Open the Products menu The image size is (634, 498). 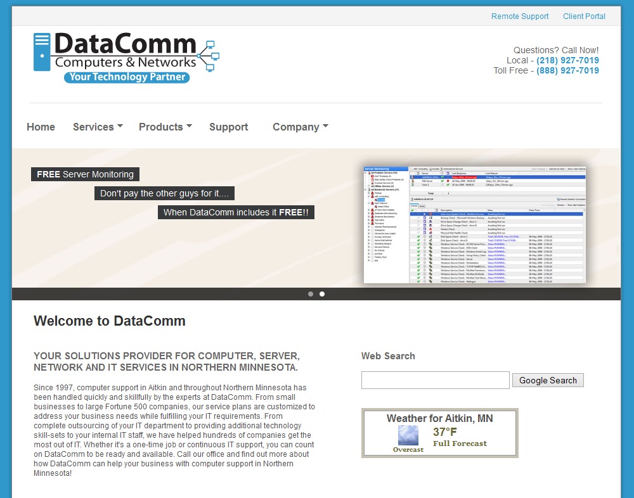[161, 127]
